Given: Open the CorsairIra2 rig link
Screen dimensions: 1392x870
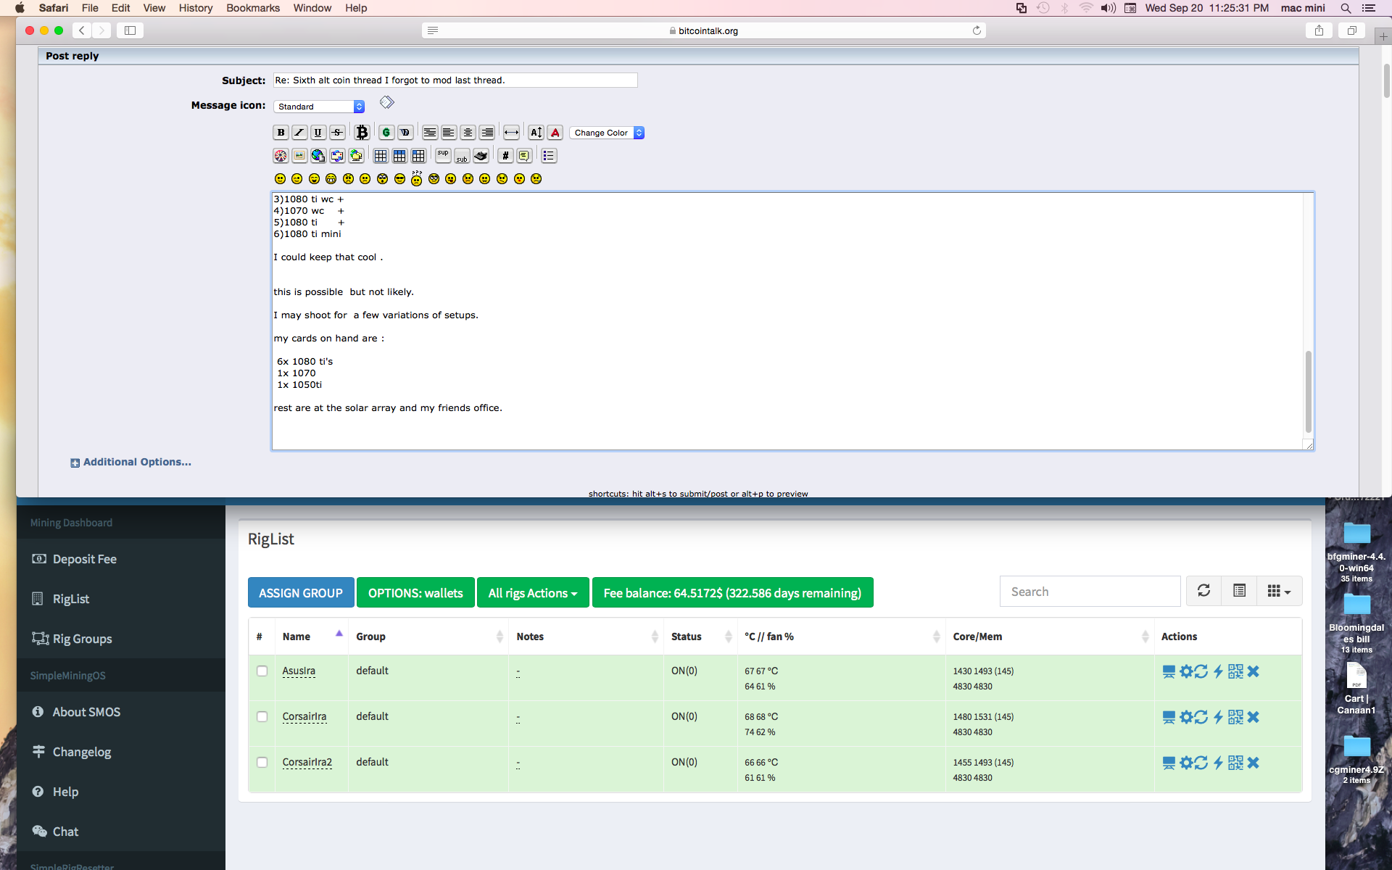Looking at the screenshot, I should (x=307, y=762).
